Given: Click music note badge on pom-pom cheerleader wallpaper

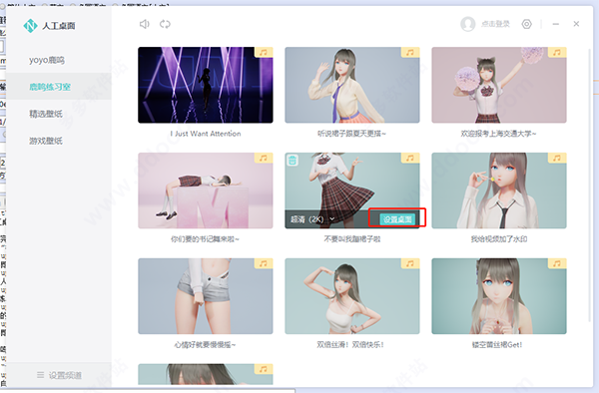Looking at the screenshot, I should [x=557, y=52].
